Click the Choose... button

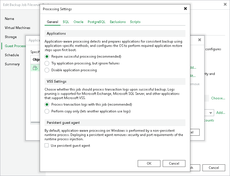[x=218, y=98]
